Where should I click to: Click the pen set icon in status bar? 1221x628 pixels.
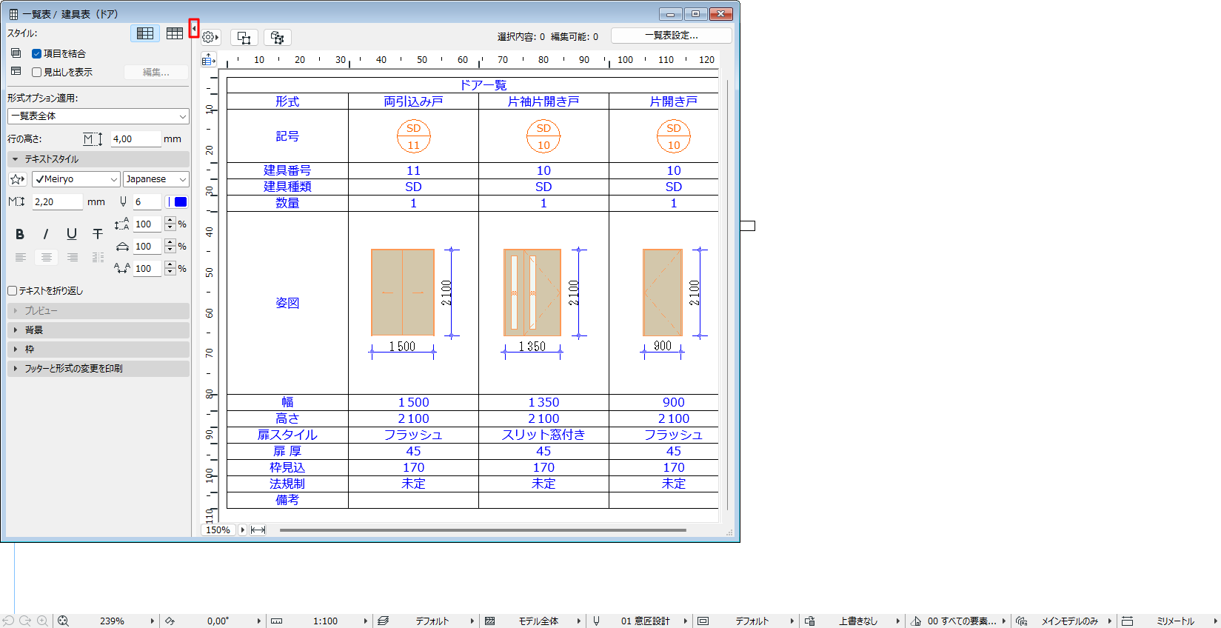tap(596, 621)
